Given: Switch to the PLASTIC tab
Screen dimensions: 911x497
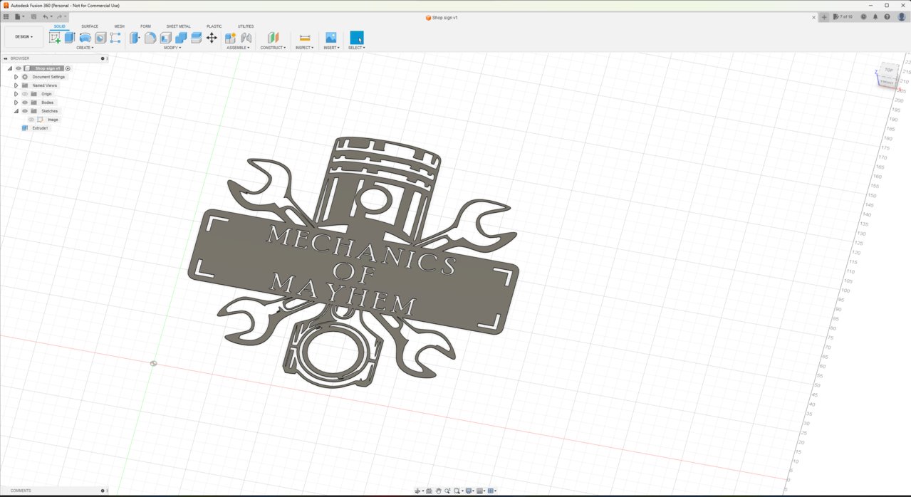Looking at the screenshot, I should (214, 26).
